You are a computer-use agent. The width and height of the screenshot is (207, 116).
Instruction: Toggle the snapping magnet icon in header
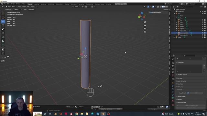pyautogui.click(x=86, y=6)
